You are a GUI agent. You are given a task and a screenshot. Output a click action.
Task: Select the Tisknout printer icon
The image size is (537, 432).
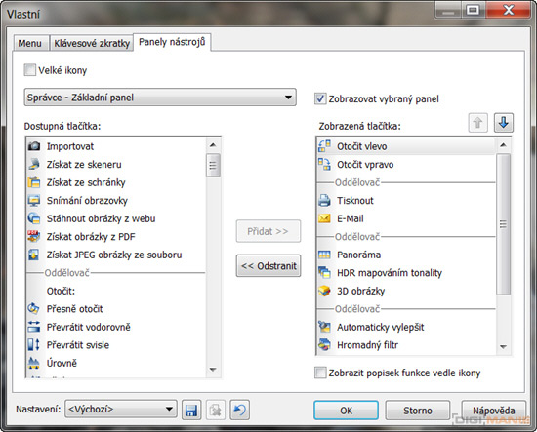pos(324,201)
